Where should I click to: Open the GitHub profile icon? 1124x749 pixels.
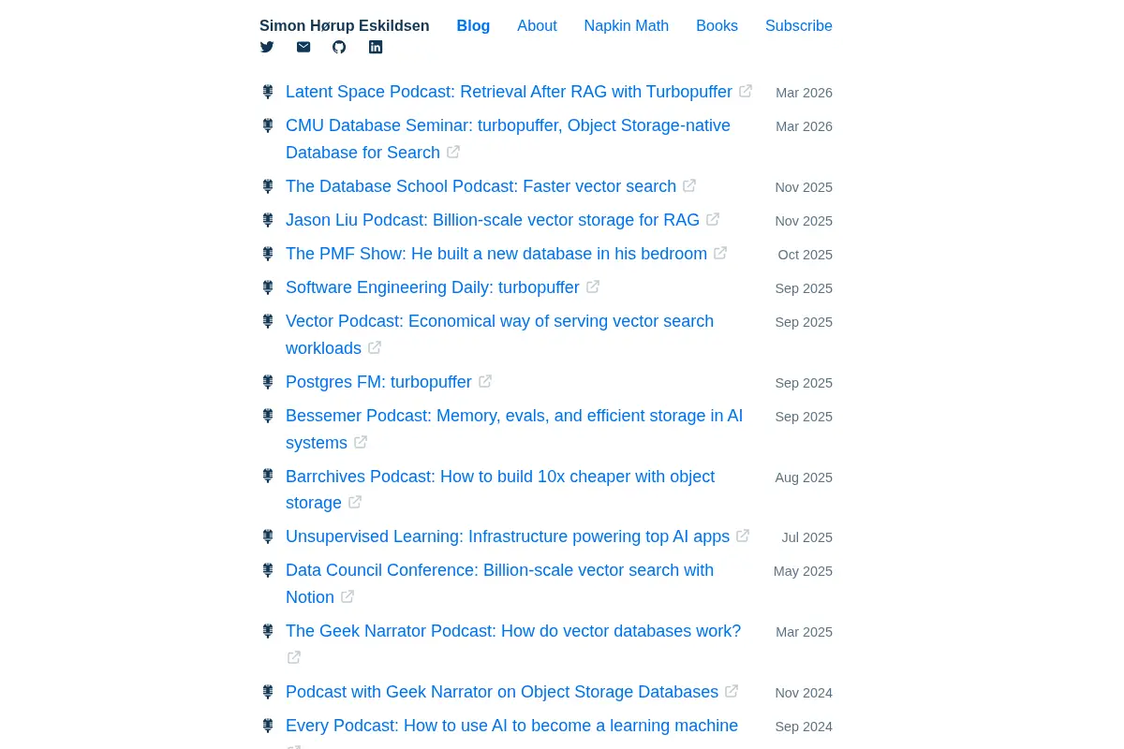tap(339, 47)
